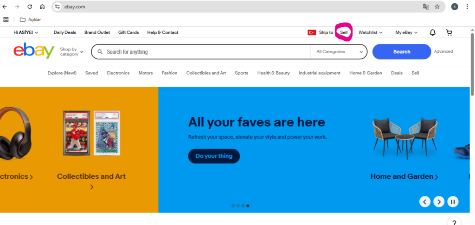This screenshot has width=475, height=225.
Task: Open the Home and Garden banner link
Action: [x=404, y=176]
